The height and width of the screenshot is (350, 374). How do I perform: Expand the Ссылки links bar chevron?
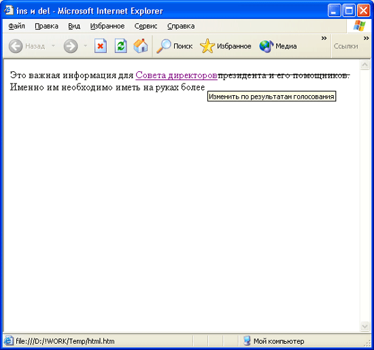(x=366, y=38)
